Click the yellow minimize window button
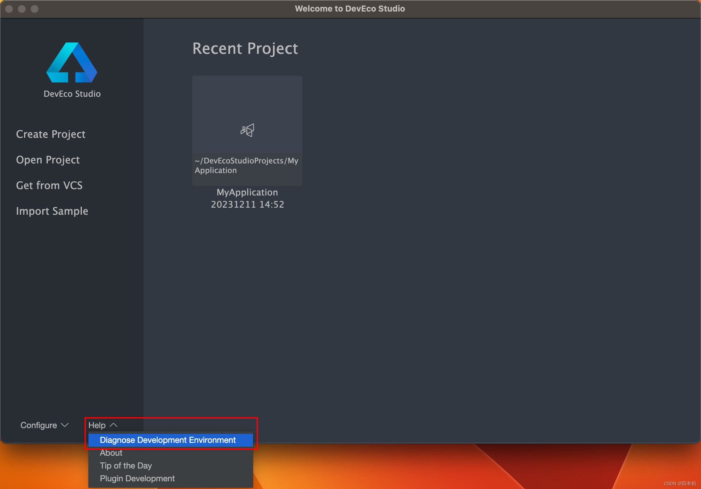The image size is (701, 489). pos(22,9)
